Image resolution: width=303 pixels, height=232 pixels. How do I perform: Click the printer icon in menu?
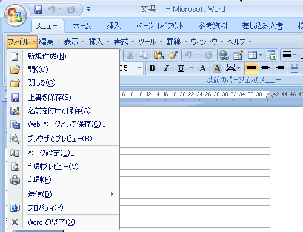pyautogui.click(x=15, y=180)
